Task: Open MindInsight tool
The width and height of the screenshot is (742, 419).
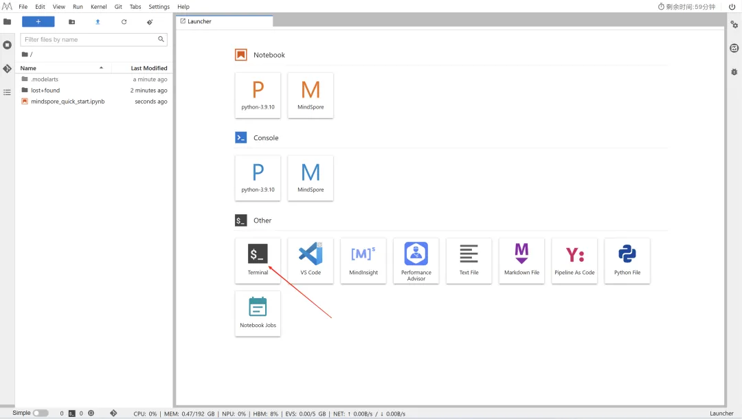Action: coord(363,260)
